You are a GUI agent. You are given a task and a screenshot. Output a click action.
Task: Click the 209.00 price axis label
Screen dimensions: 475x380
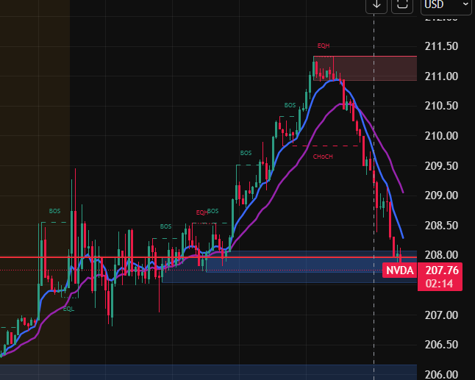(x=441, y=196)
